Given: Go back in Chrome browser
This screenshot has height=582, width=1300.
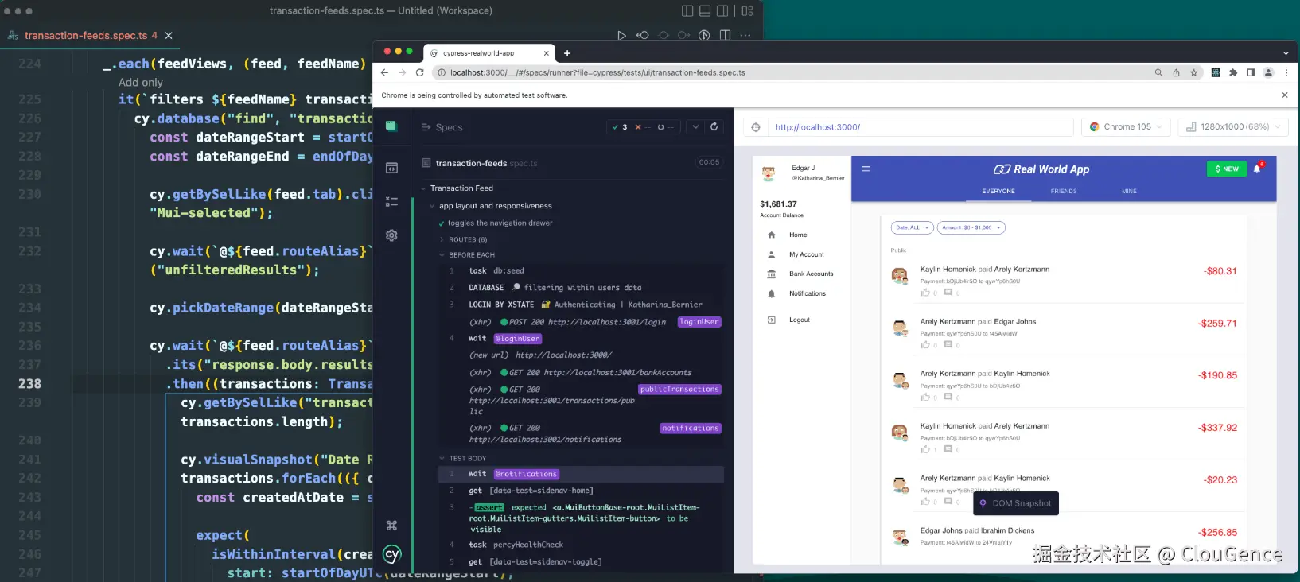Looking at the screenshot, I should click(x=385, y=72).
